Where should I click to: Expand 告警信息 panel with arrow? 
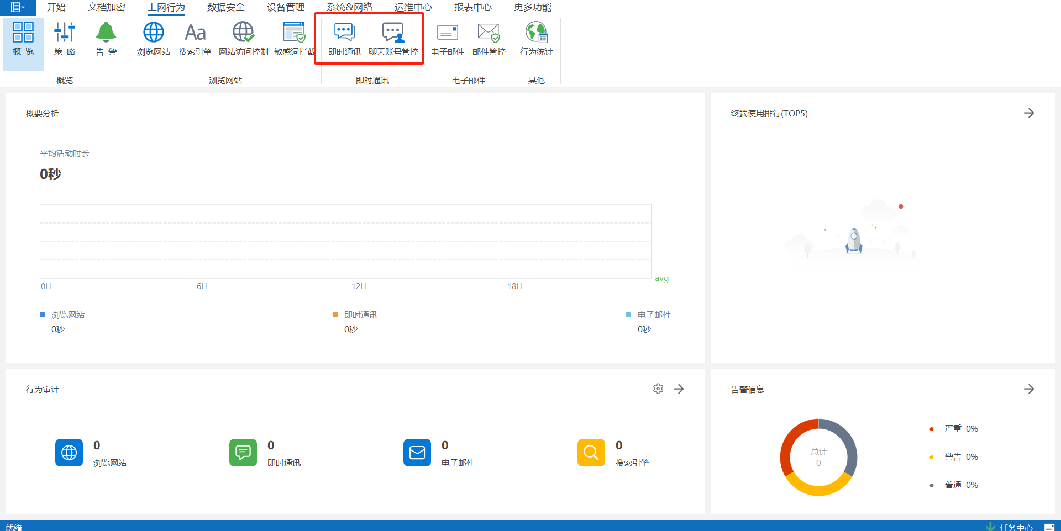[1028, 389]
